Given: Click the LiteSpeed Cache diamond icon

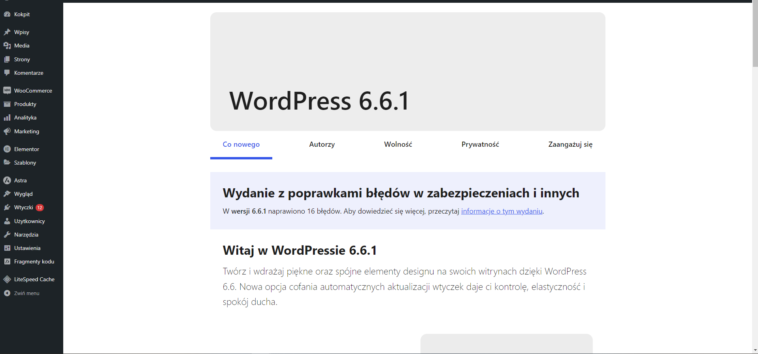Looking at the screenshot, I should (x=7, y=279).
